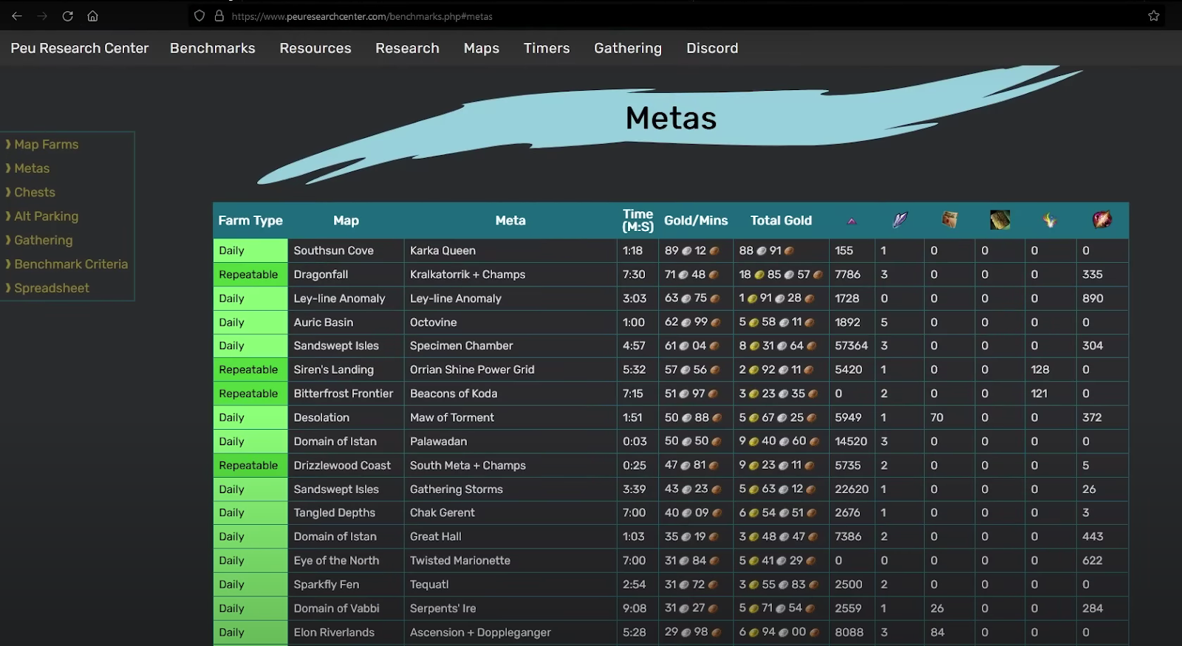
Task: Click the blue crystal shard column icon
Action: coord(899,220)
